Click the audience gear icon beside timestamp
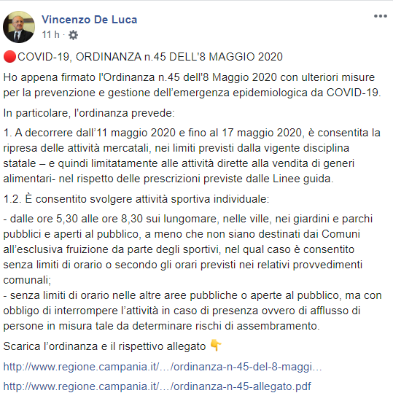The image size is (393, 401). tap(73, 35)
